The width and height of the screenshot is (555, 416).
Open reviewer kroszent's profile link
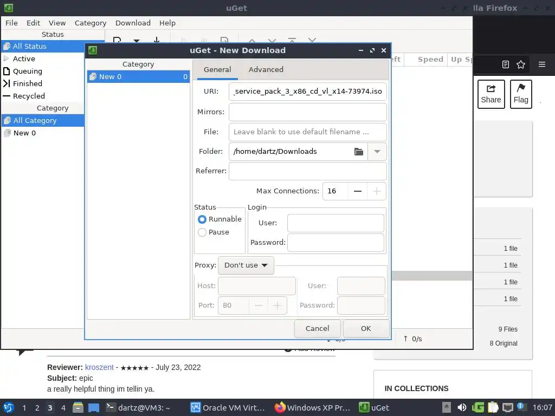point(99,367)
